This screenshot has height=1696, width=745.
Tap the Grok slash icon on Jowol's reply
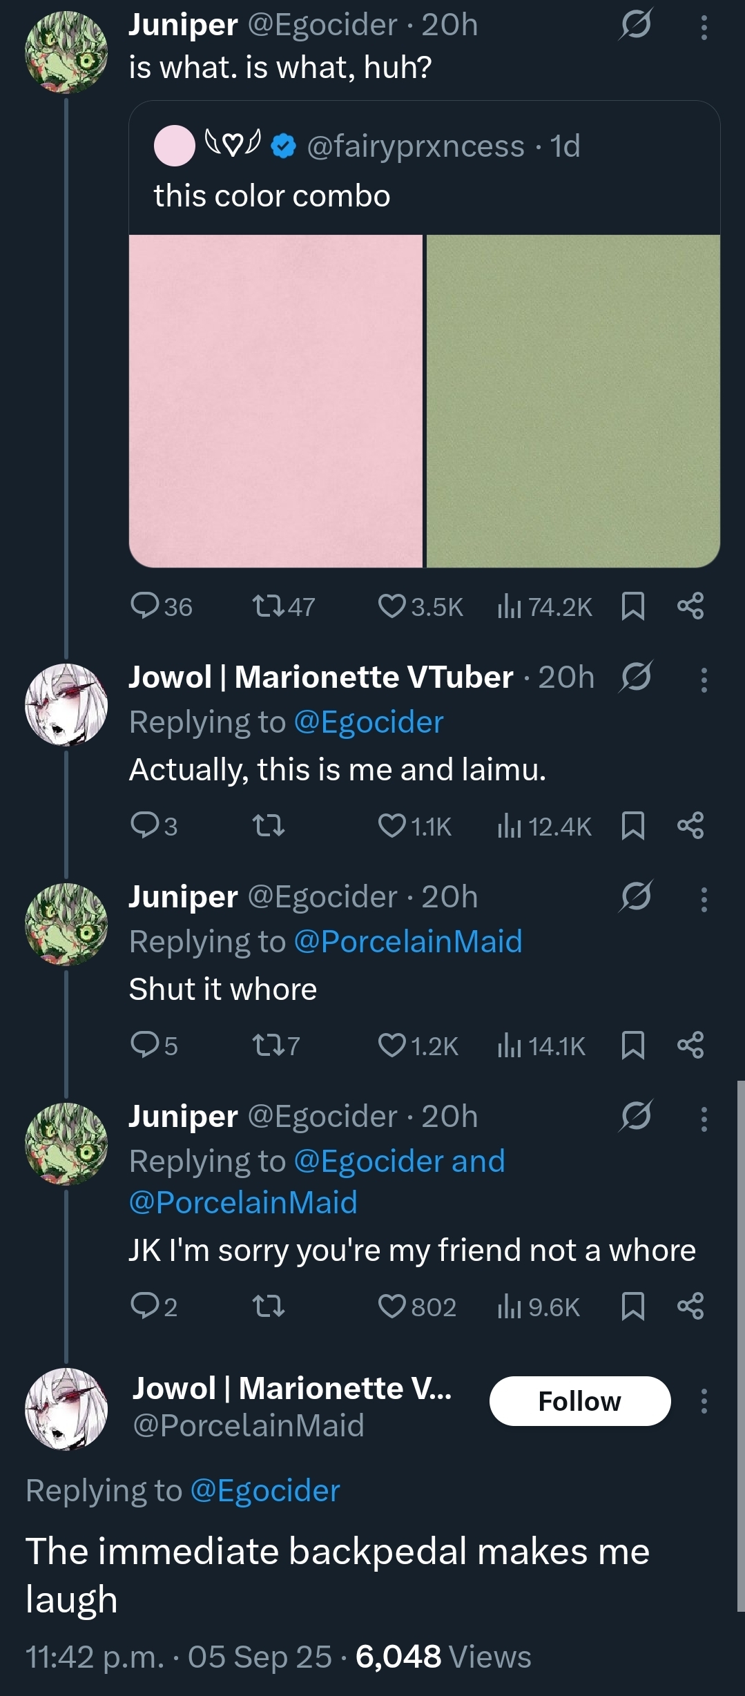[x=635, y=677]
